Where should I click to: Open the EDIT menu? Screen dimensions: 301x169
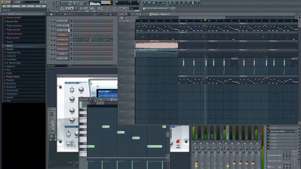8,6
